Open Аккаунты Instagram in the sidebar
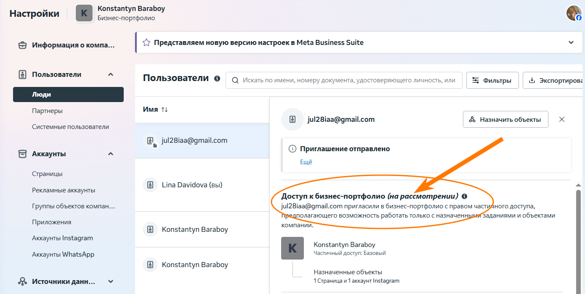585x294 pixels. [x=62, y=238]
